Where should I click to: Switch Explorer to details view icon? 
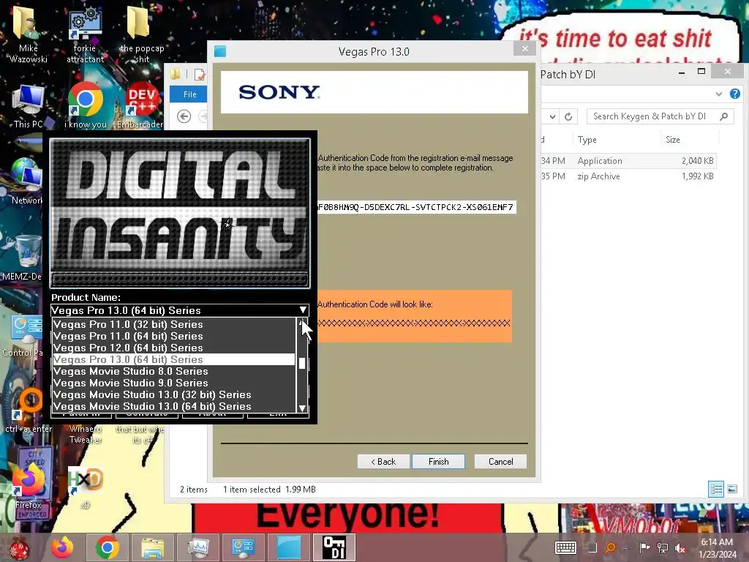[x=716, y=489]
